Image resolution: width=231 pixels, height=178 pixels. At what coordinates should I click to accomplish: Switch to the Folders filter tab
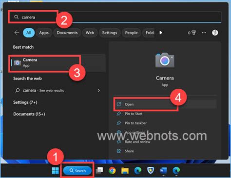coord(149,33)
